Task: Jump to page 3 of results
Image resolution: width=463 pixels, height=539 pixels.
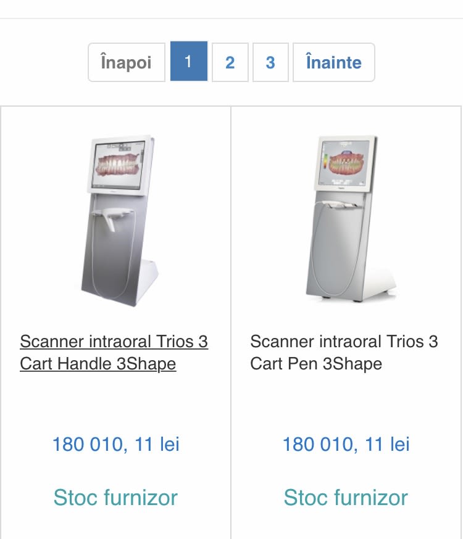Action: 270,62
